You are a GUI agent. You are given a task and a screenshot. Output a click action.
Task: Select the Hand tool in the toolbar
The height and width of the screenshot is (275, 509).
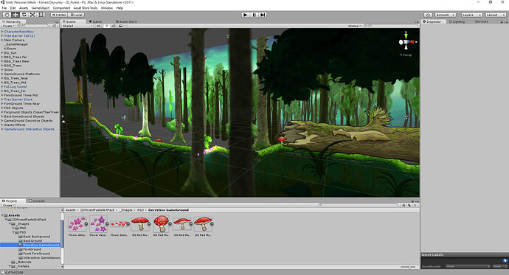pos(7,15)
